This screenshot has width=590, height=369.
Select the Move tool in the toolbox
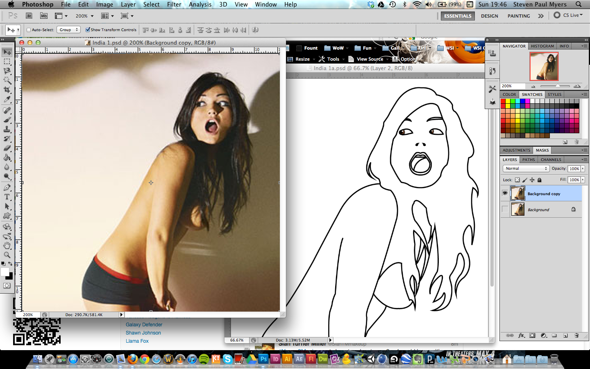pos(7,52)
